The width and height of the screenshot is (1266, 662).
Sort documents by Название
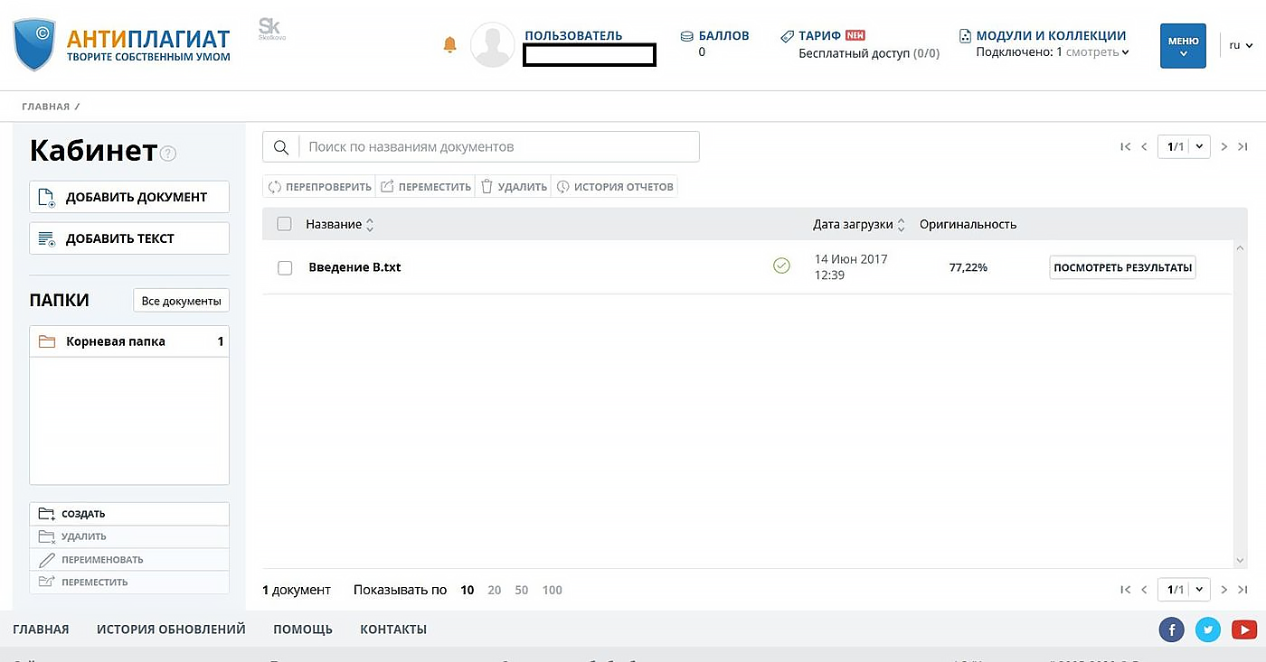click(x=339, y=224)
